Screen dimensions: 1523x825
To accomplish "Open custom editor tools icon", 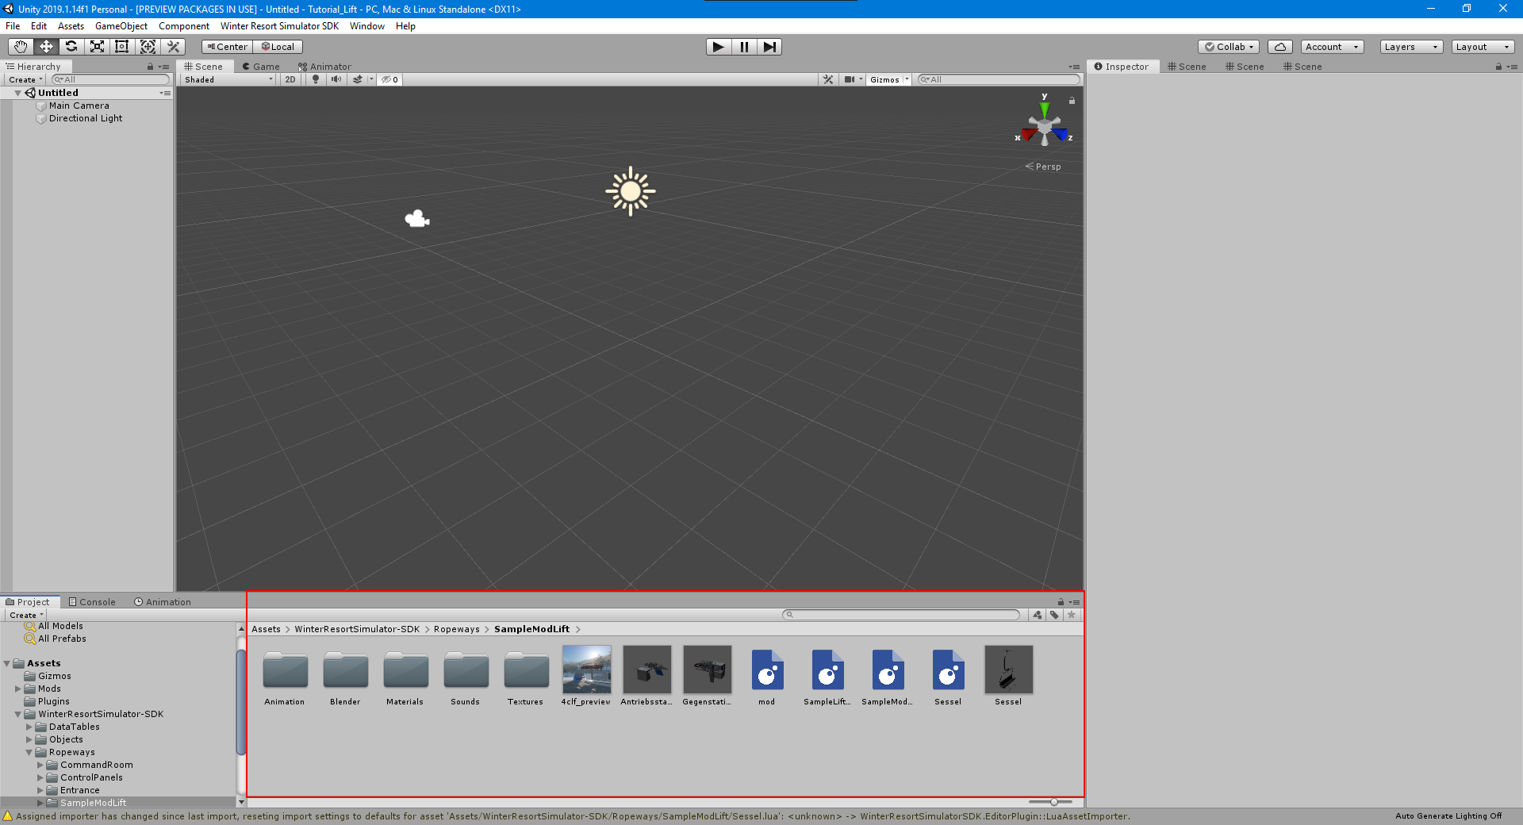I will [x=174, y=47].
